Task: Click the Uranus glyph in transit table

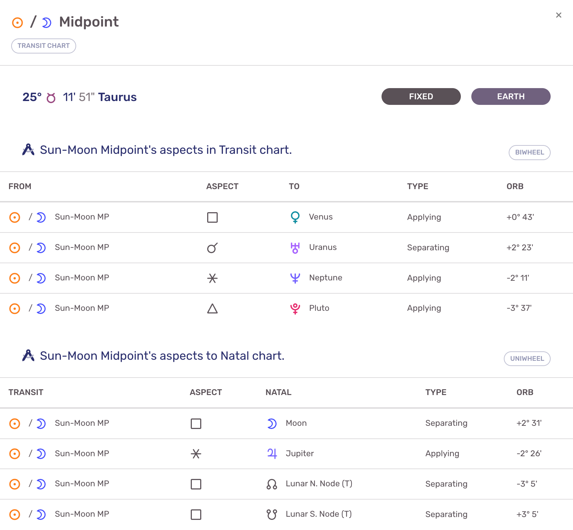Action: pos(295,248)
